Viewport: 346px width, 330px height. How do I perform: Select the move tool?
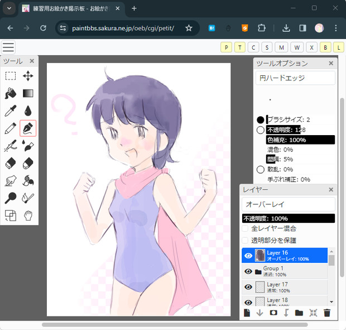(x=28, y=76)
